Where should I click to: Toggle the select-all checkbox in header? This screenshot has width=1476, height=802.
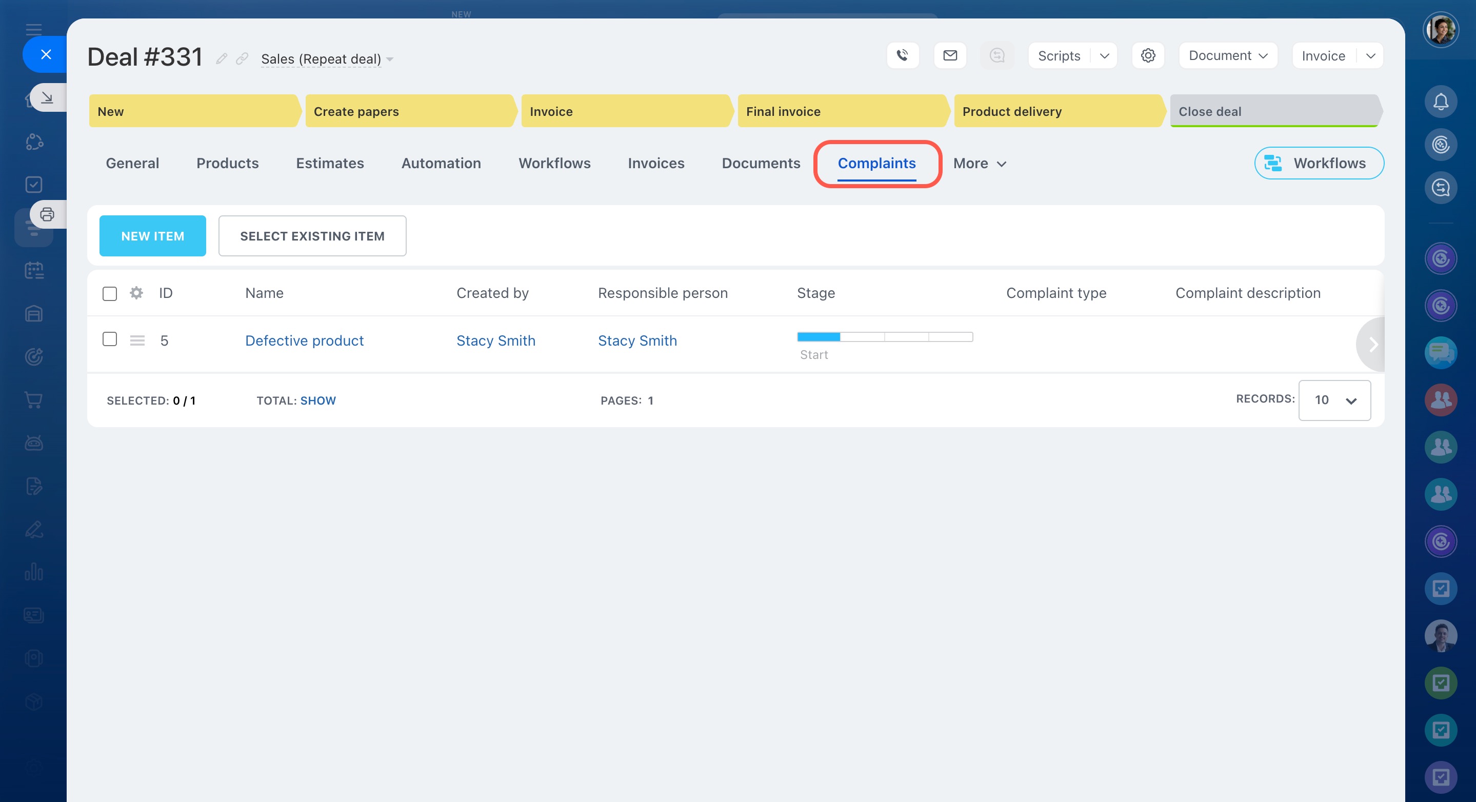pos(109,294)
